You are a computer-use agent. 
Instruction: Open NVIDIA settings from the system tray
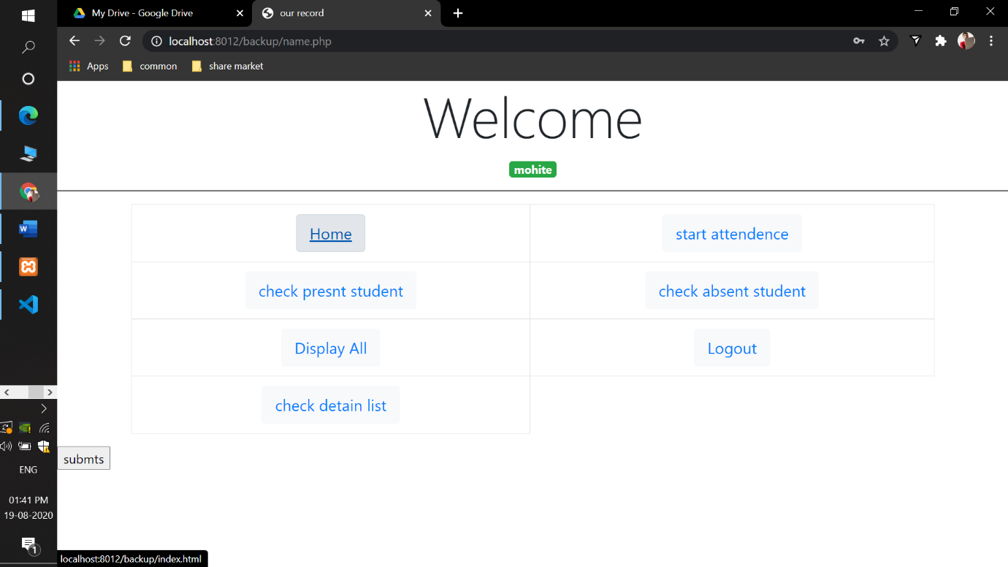click(x=24, y=427)
